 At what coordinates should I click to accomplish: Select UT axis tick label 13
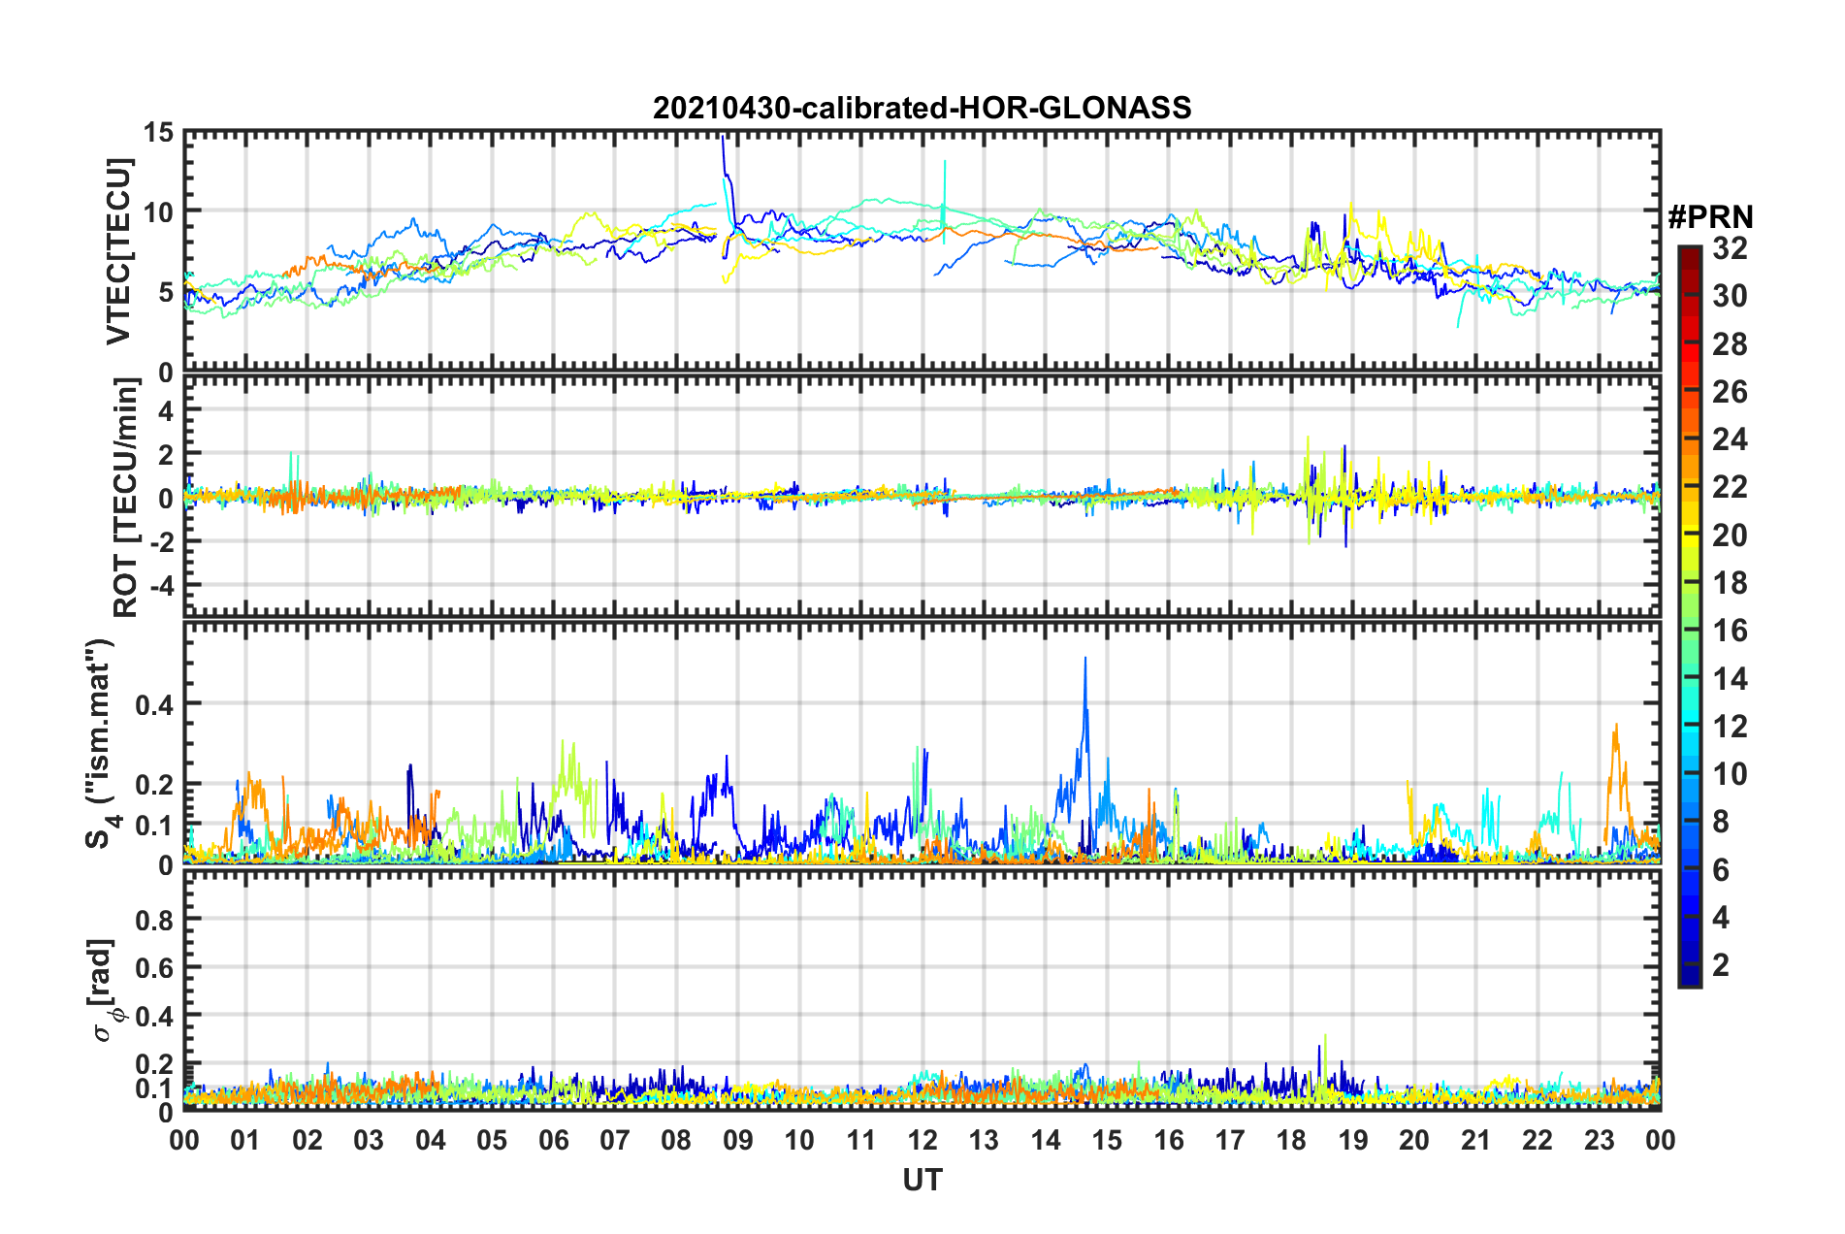(984, 1140)
